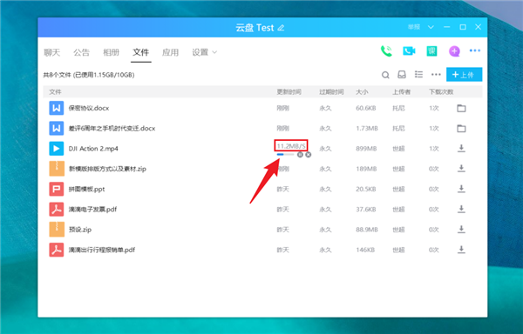
Task: Expand the title bar chevron dropdown
Action: click(431, 27)
